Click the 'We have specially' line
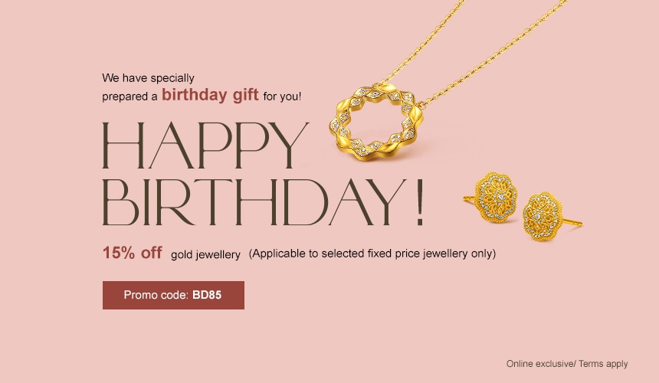The image size is (659, 383). click(x=148, y=78)
